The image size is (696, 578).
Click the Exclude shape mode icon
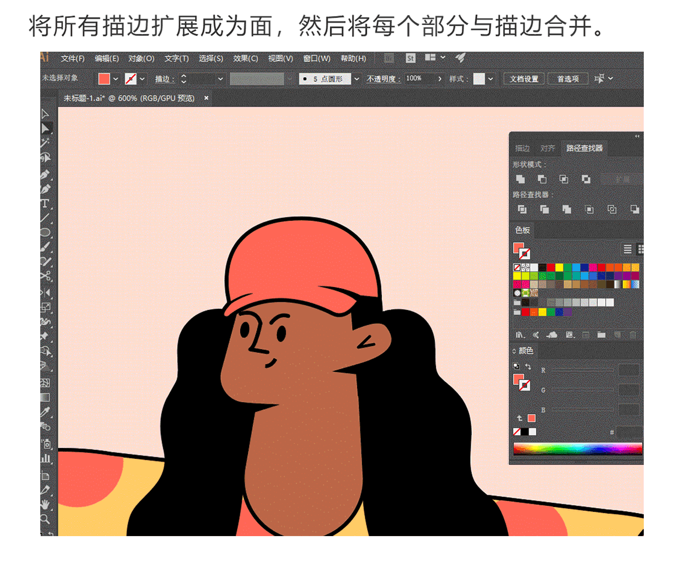586,179
